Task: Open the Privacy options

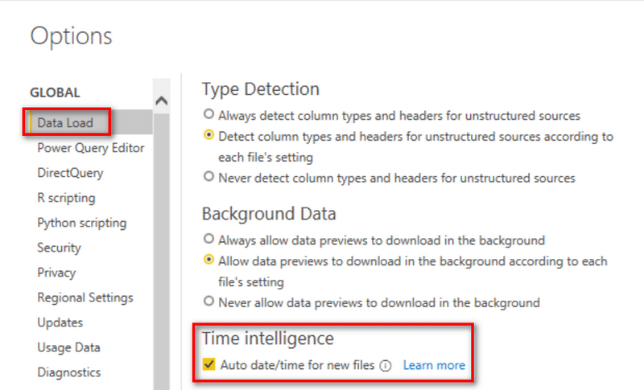Action: coord(56,273)
